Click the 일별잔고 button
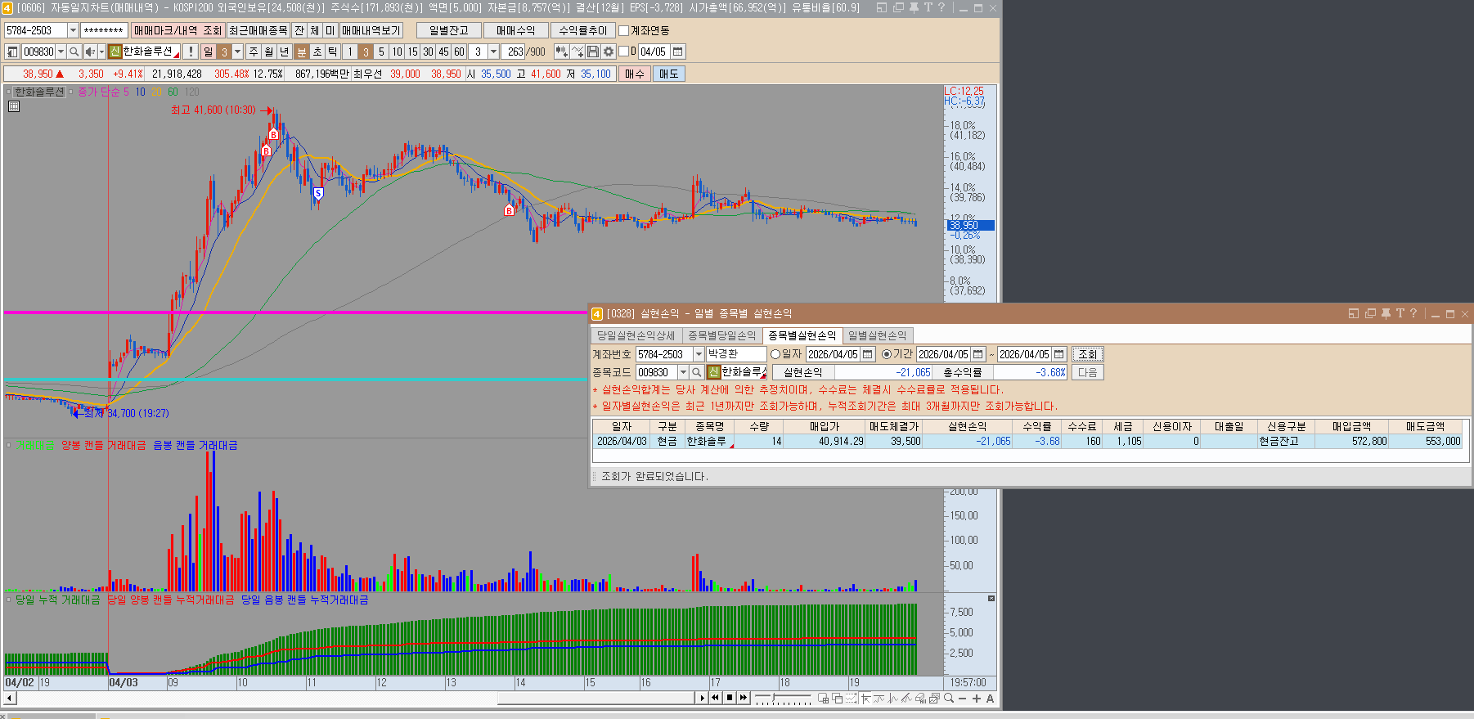Screen dimensions: 1474x719 449,30
